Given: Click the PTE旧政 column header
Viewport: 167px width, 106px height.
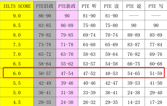Looking at the screenshot, I should coord(45,6).
